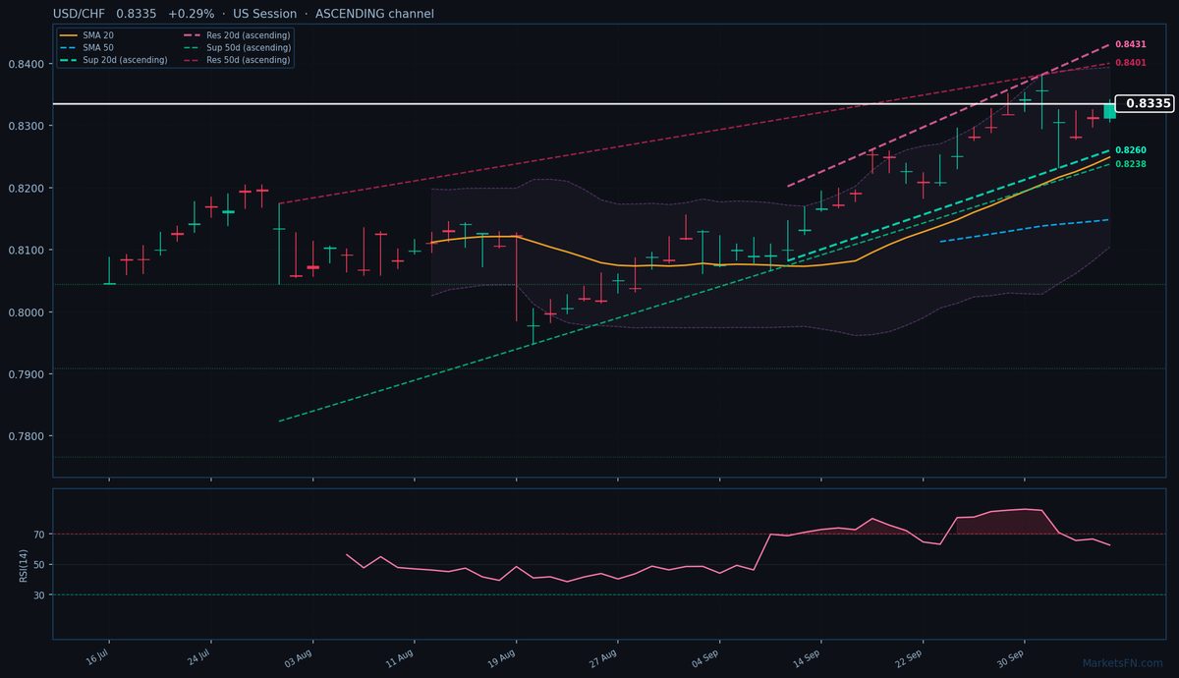Click the latest green candle beside price tag
Viewport: 1179px width, 678px height.
click(1109, 111)
